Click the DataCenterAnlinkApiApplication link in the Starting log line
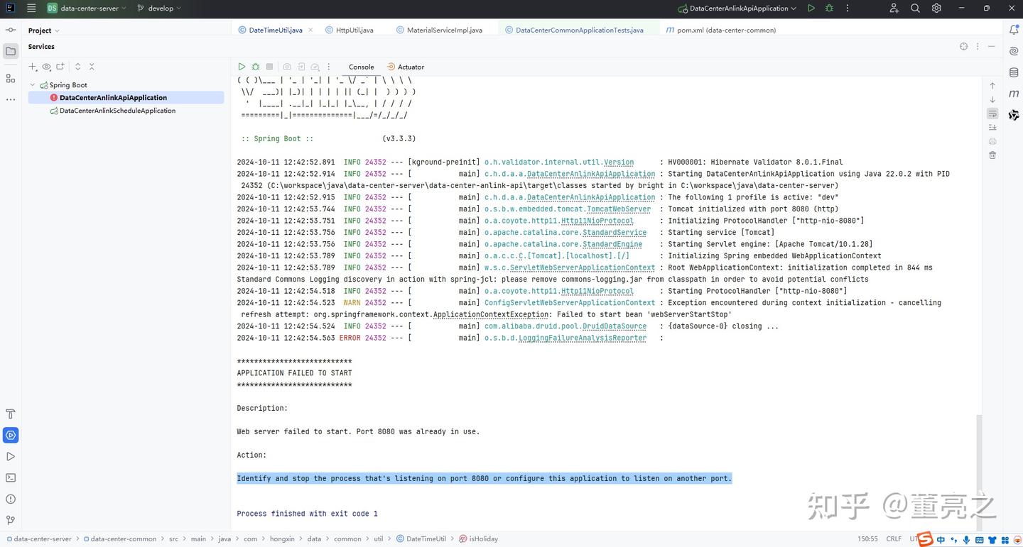 [x=591, y=174]
